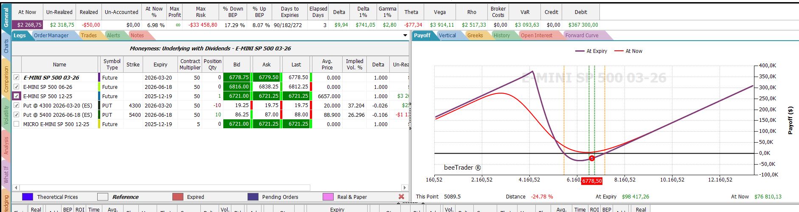The image size is (799, 212).
Task: Click the Max Risk value -$33 458,80
Action: pyautogui.click(x=201, y=25)
